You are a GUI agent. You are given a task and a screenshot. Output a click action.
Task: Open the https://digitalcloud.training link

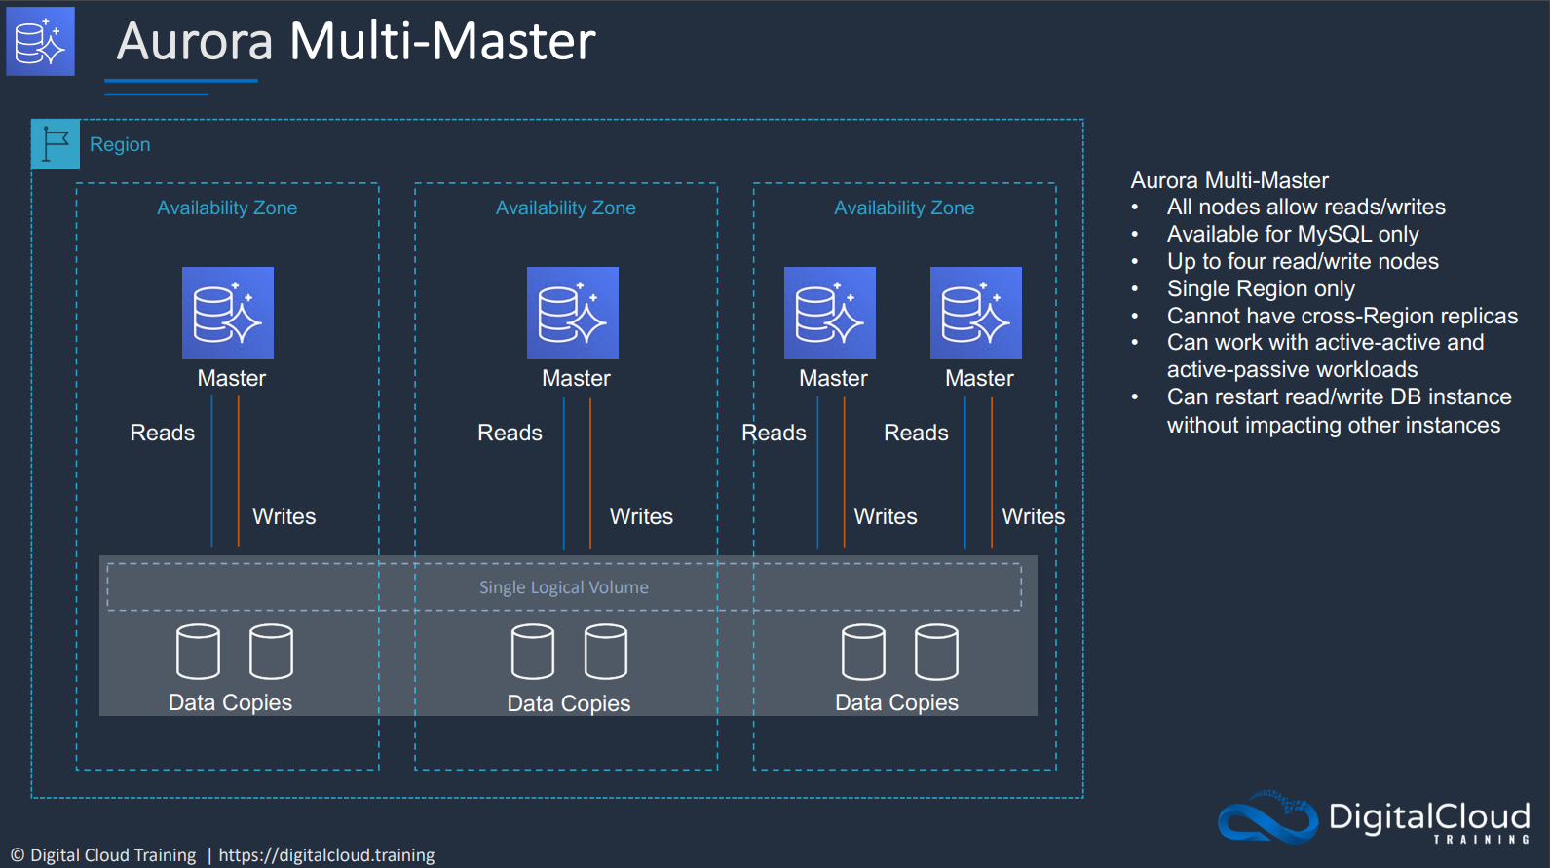coord(326,855)
